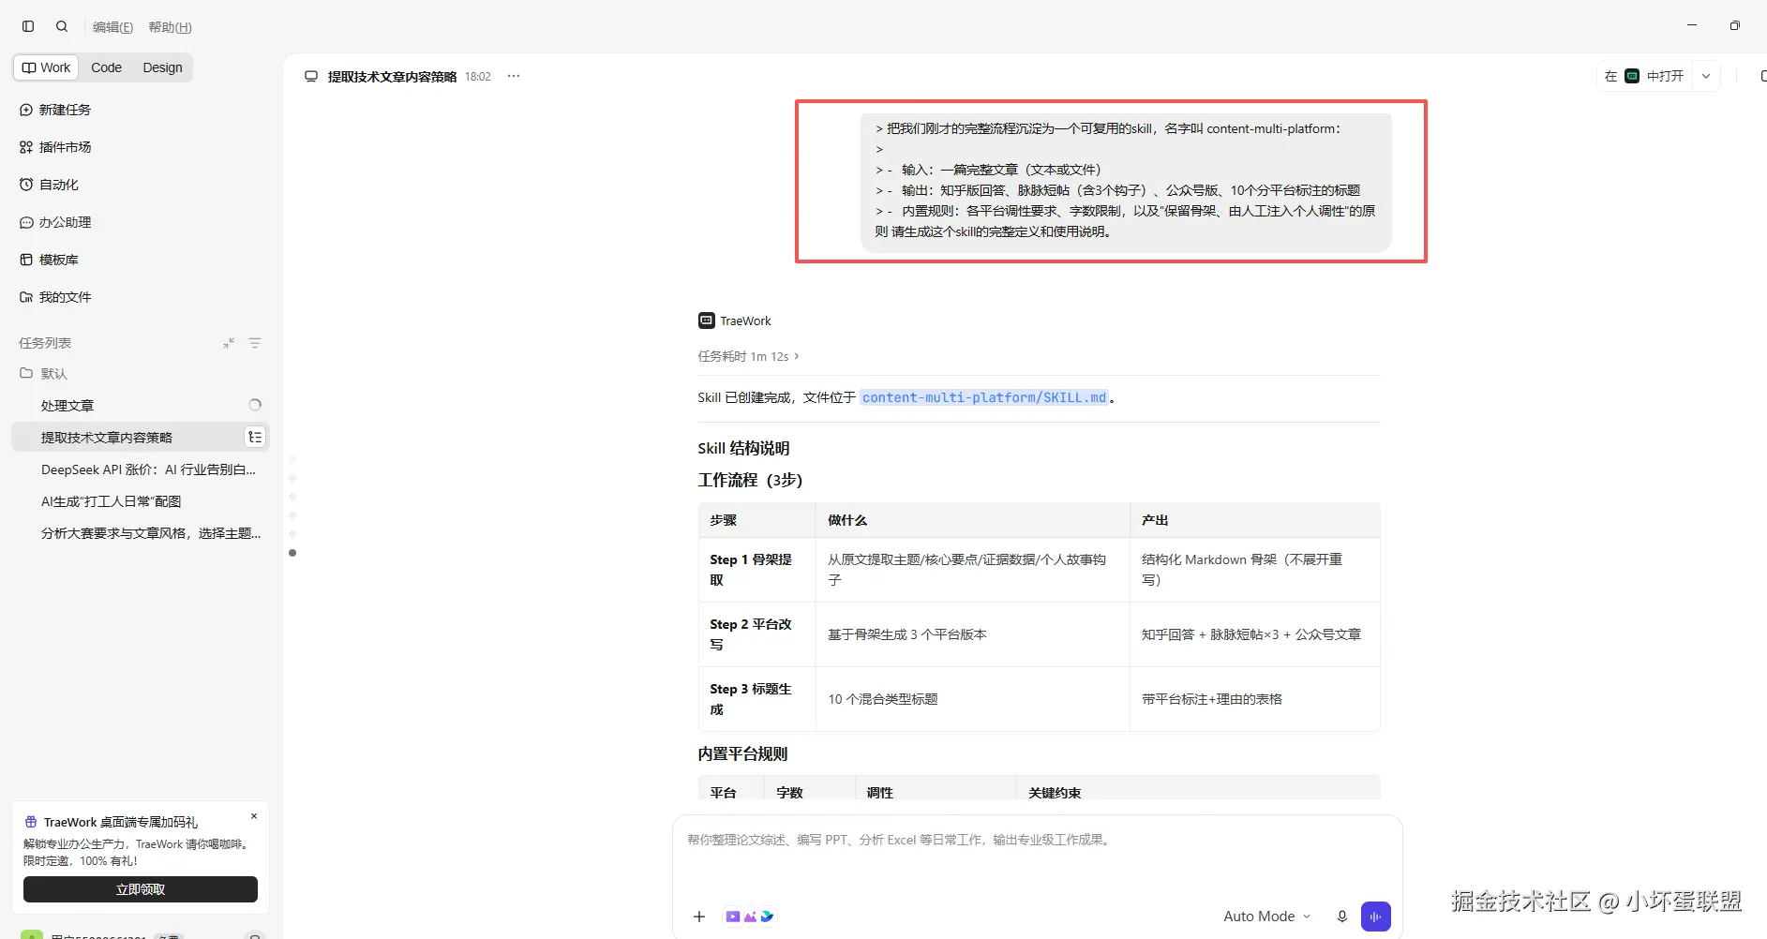1767x939 pixels.
Task: Click the 18:02 timestamp beside the title
Action: coord(478,77)
